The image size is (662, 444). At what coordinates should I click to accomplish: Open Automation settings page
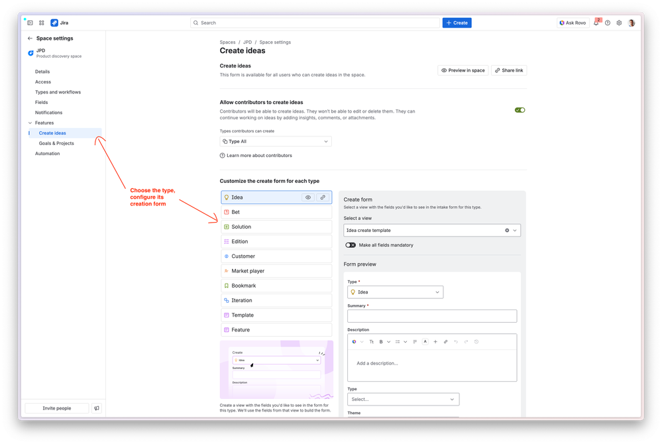tap(47, 154)
